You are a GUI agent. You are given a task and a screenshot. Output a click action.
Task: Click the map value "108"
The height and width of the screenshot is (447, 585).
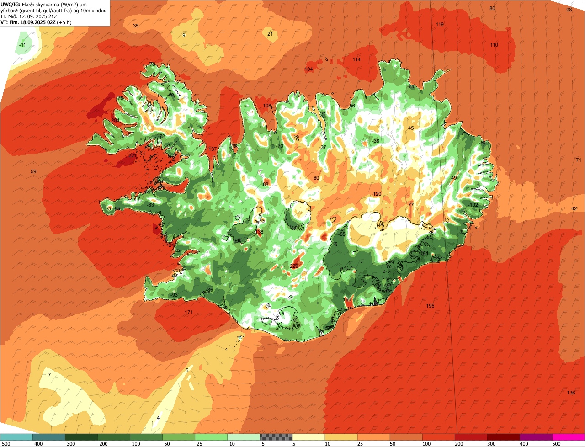click(267, 106)
